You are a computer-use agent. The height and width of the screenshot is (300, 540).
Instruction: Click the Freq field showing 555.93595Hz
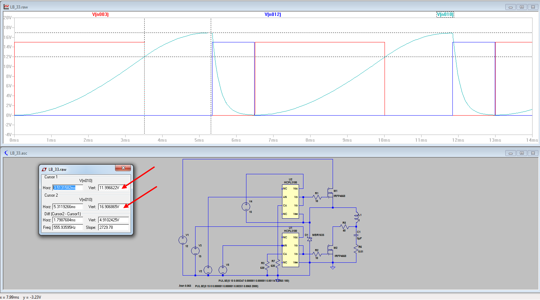click(x=68, y=227)
